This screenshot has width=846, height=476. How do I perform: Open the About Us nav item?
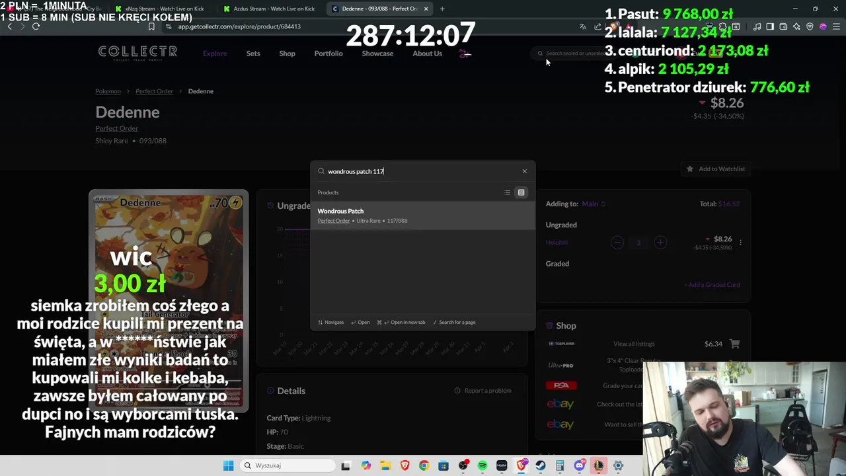tap(427, 54)
